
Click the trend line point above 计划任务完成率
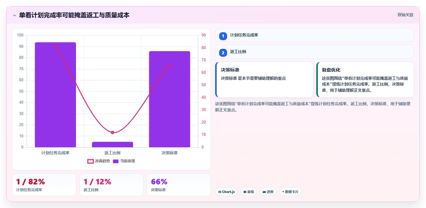[x=55, y=45]
